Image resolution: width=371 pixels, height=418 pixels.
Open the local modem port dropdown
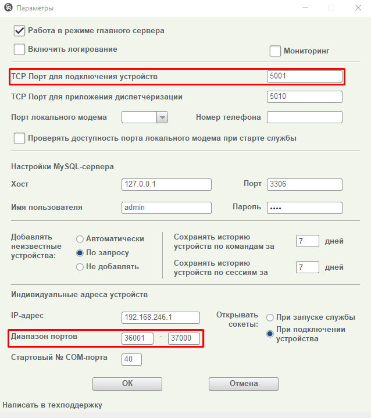[x=162, y=117]
